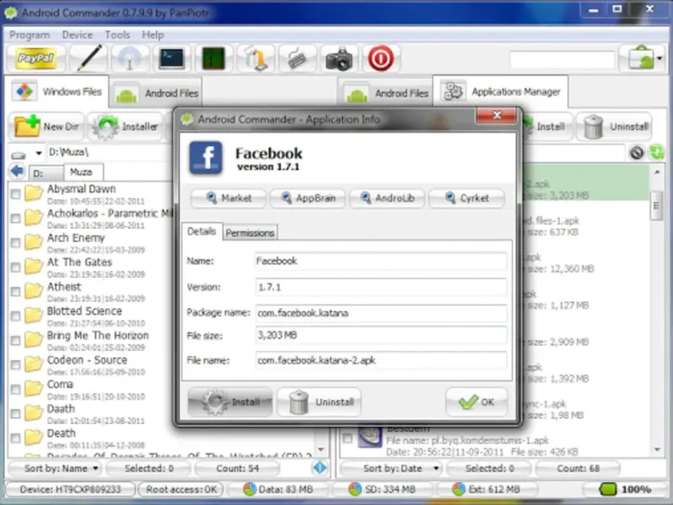The image size is (673, 505).
Task: Search the app on Cyrket
Action: point(467,198)
